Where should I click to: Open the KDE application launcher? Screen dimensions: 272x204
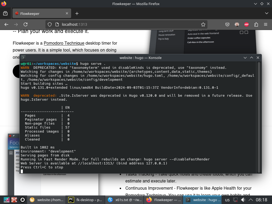(x=6, y=200)
